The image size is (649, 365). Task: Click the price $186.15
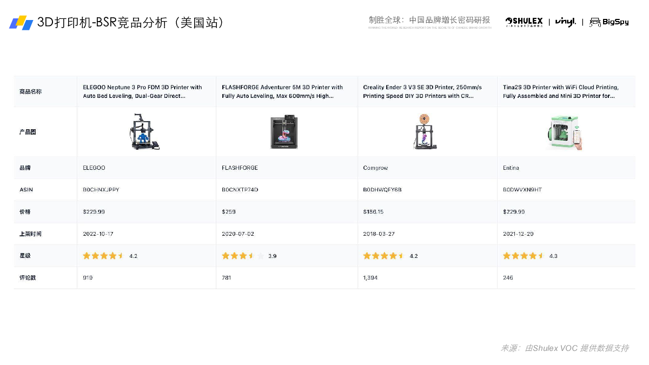(373, 212)
